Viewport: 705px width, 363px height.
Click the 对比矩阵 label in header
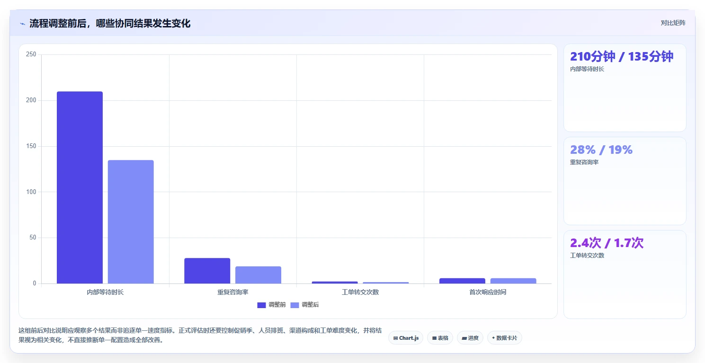[x=673, y=23]
